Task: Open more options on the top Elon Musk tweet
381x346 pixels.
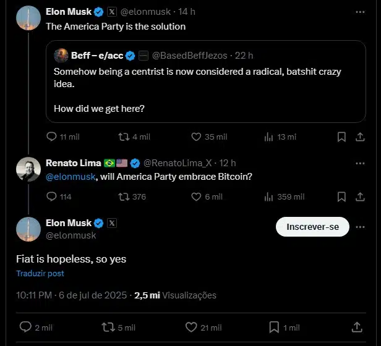Action: pos(360,12)
